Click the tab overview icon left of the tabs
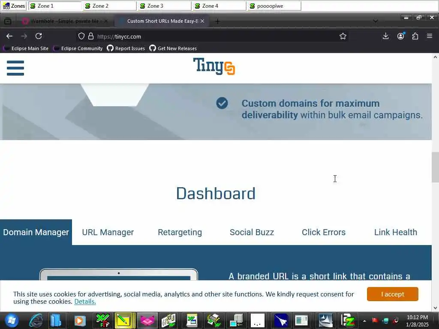The width and height of the screenshot is (439, 329). coord(8,21)
